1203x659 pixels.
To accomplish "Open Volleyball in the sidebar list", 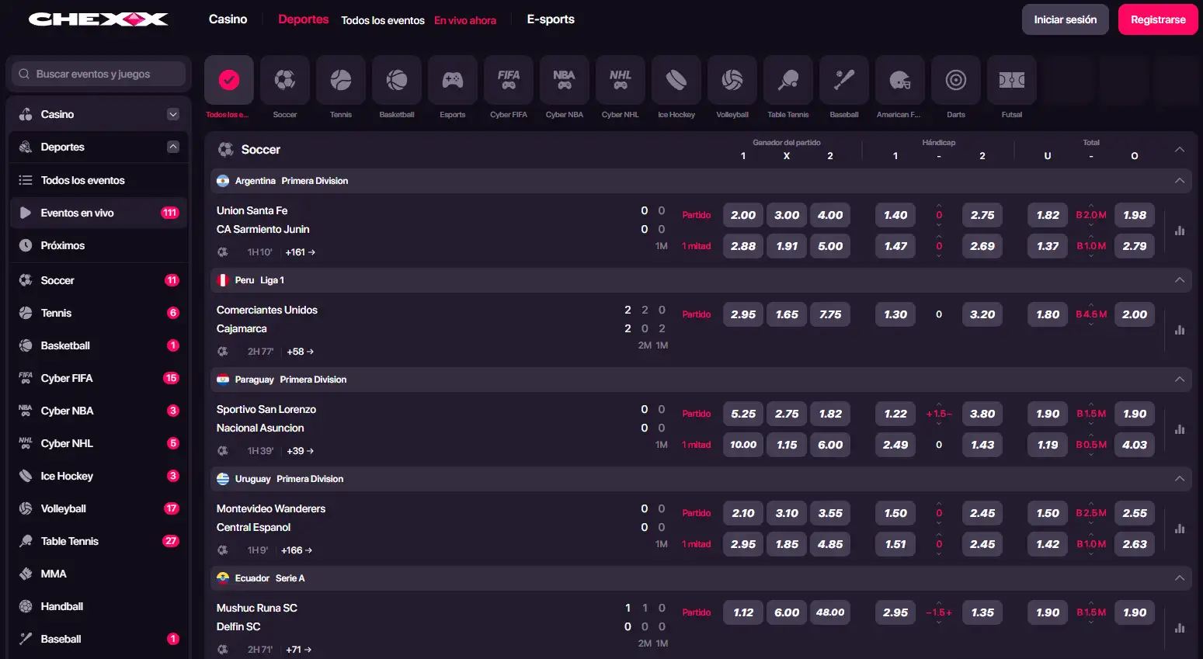I will click(99, 508).
